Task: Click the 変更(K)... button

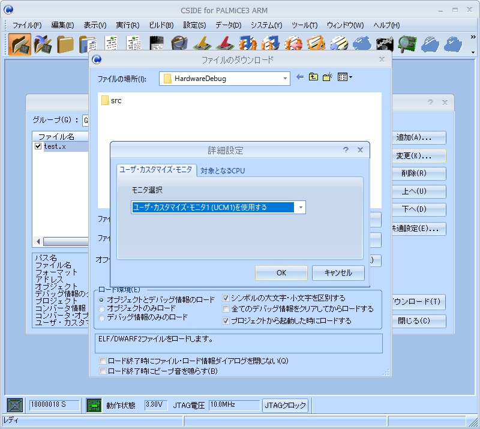Action: pyautogui.click(x=419, y=156)
